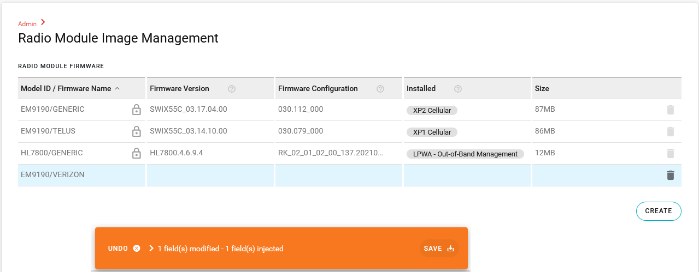
Task: Open help icon beside Firmware Configuration header
Action: pyautogui.click(x=380, y=89)
